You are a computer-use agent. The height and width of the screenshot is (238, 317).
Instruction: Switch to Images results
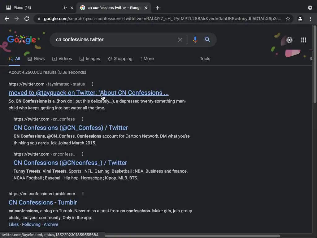point(90,59)
